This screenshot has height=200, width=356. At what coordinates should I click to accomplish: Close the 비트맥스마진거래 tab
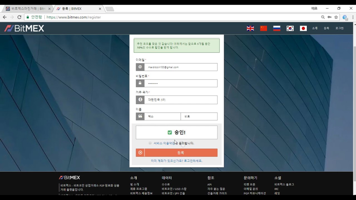point(50,9)
